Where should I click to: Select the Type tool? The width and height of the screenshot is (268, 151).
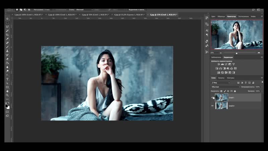tap(7, 79)
